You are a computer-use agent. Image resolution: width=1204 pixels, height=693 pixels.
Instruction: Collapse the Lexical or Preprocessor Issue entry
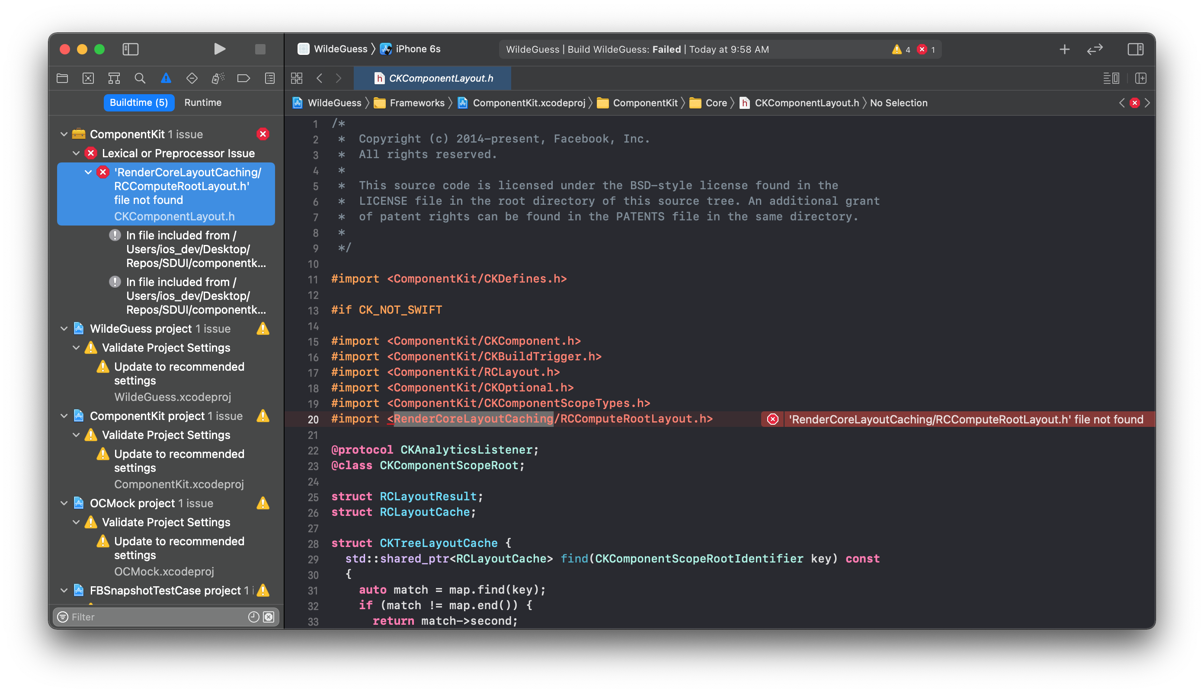[77, 153]
